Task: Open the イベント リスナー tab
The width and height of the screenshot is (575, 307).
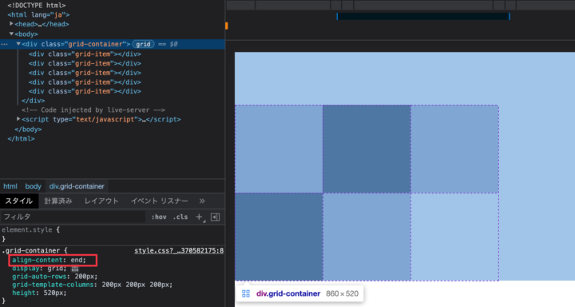Action: 160,201
